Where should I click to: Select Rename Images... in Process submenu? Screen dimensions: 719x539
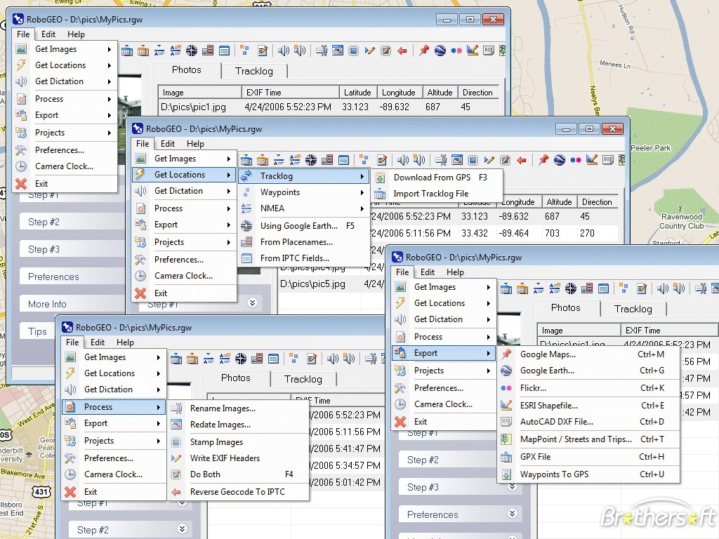[238, 408]
